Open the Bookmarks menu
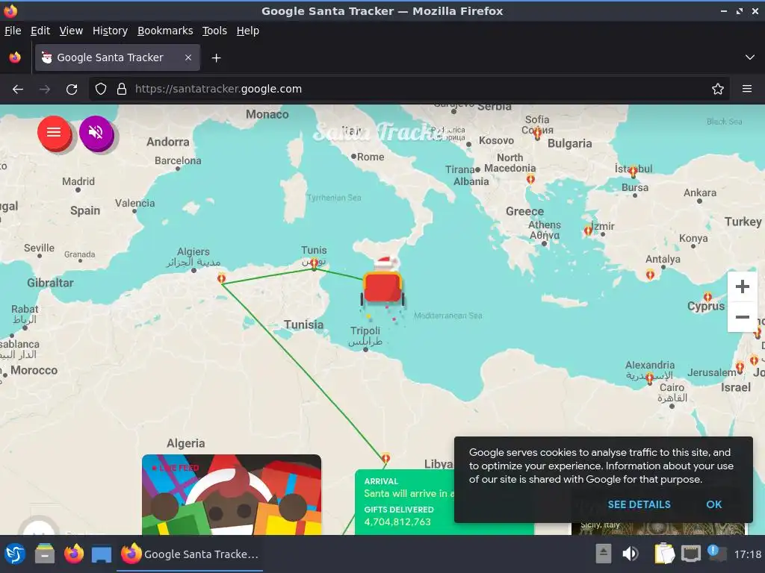Screen dimensions: 765x573 [x=165, y=31]
